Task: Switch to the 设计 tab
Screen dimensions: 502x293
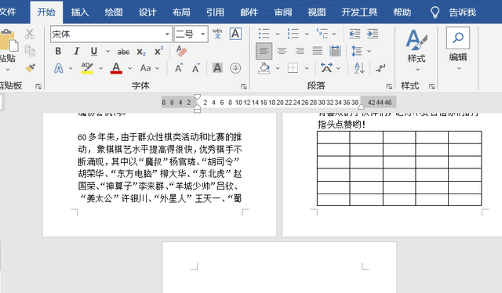Action: [147, 13]
